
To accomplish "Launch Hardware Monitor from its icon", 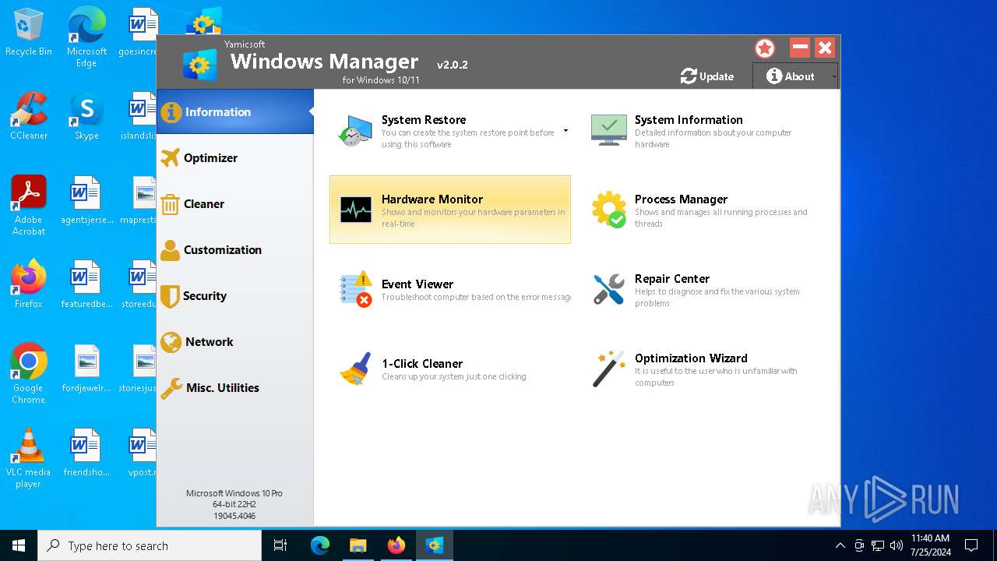I will tap(356, 210).
